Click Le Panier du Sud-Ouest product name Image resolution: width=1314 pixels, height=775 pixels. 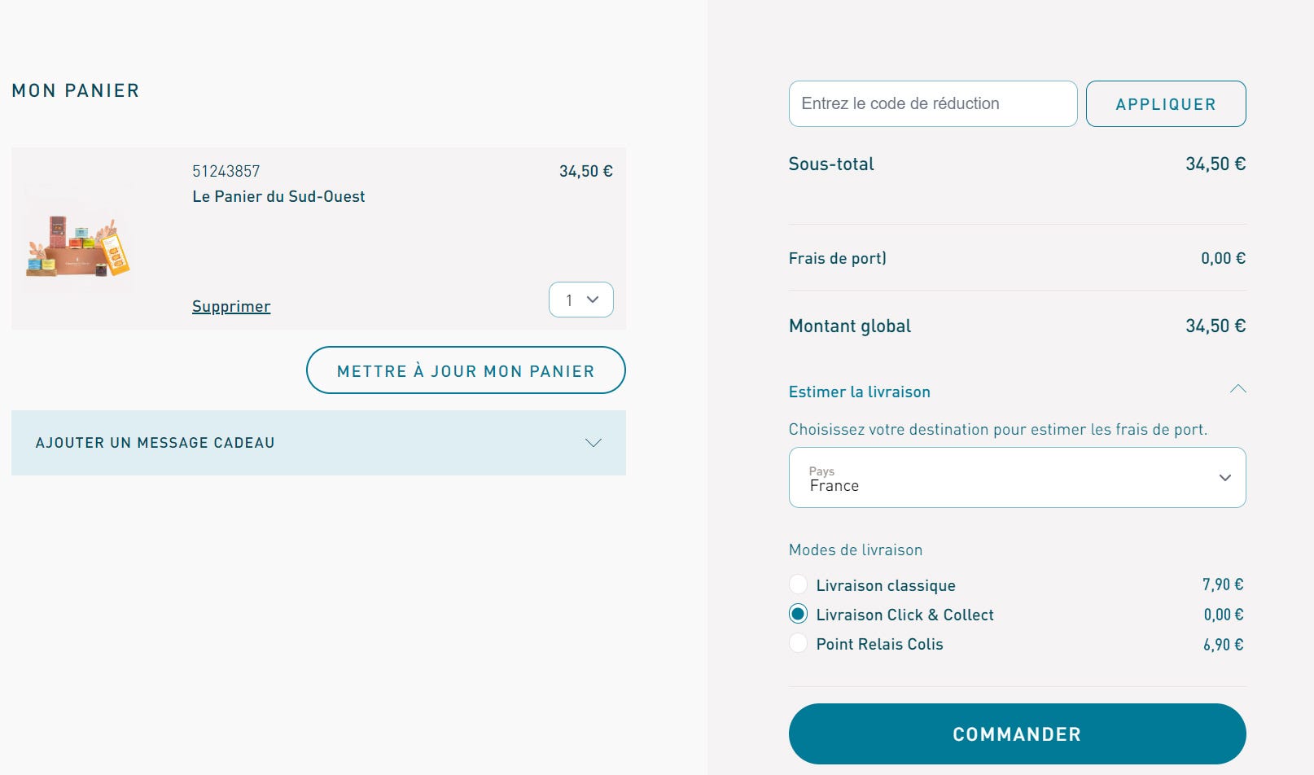coord(278,196)
